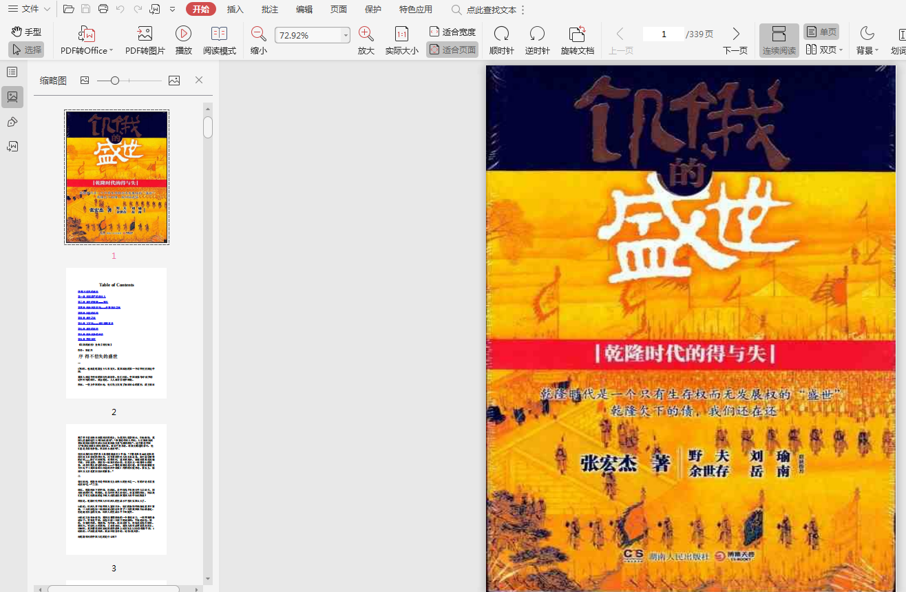Switch to the 开始 tab
Screen dimensions: 906x592
click(201, 9)
